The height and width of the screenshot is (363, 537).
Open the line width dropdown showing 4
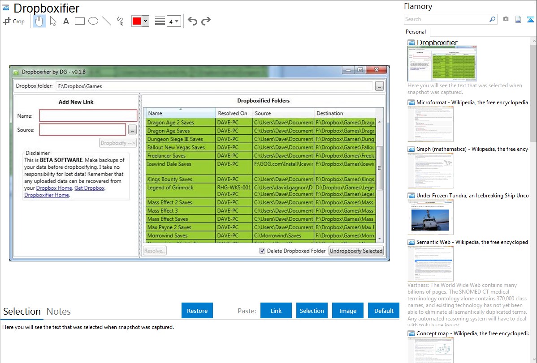173,21
